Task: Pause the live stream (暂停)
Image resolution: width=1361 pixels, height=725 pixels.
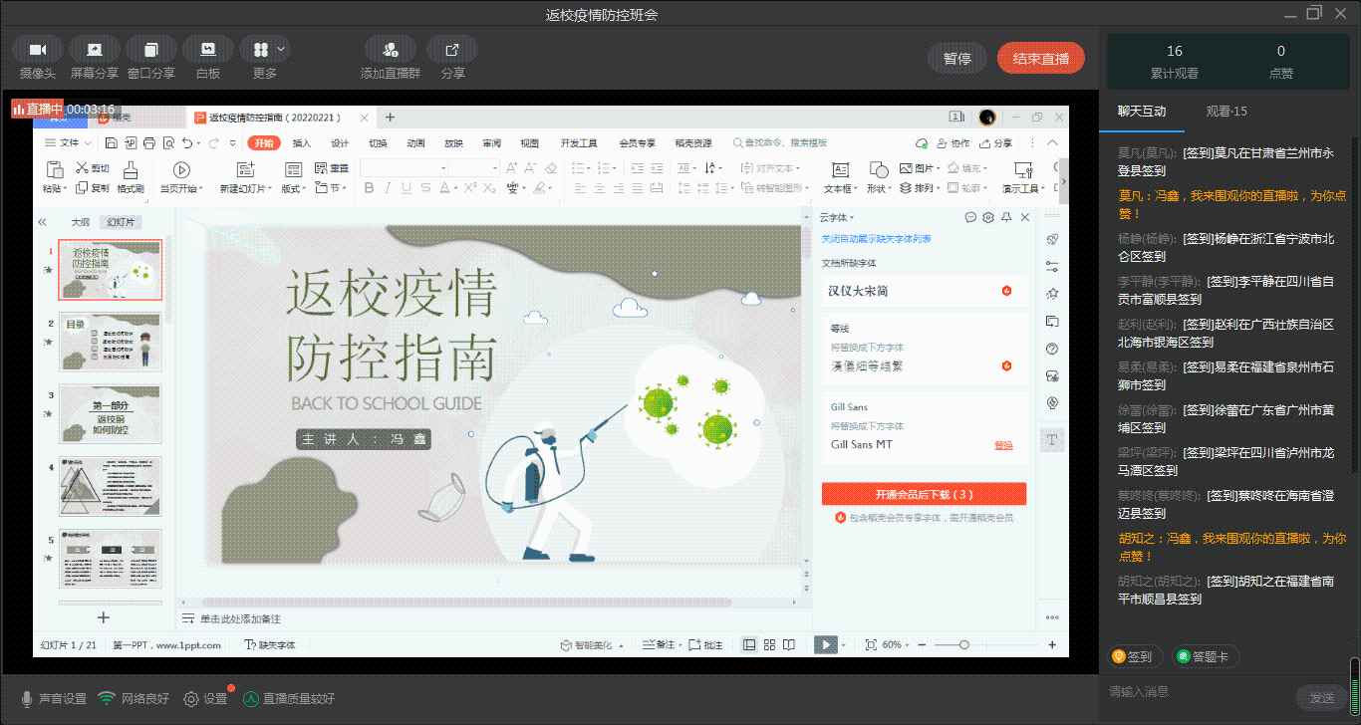Action: click(956, 59)
